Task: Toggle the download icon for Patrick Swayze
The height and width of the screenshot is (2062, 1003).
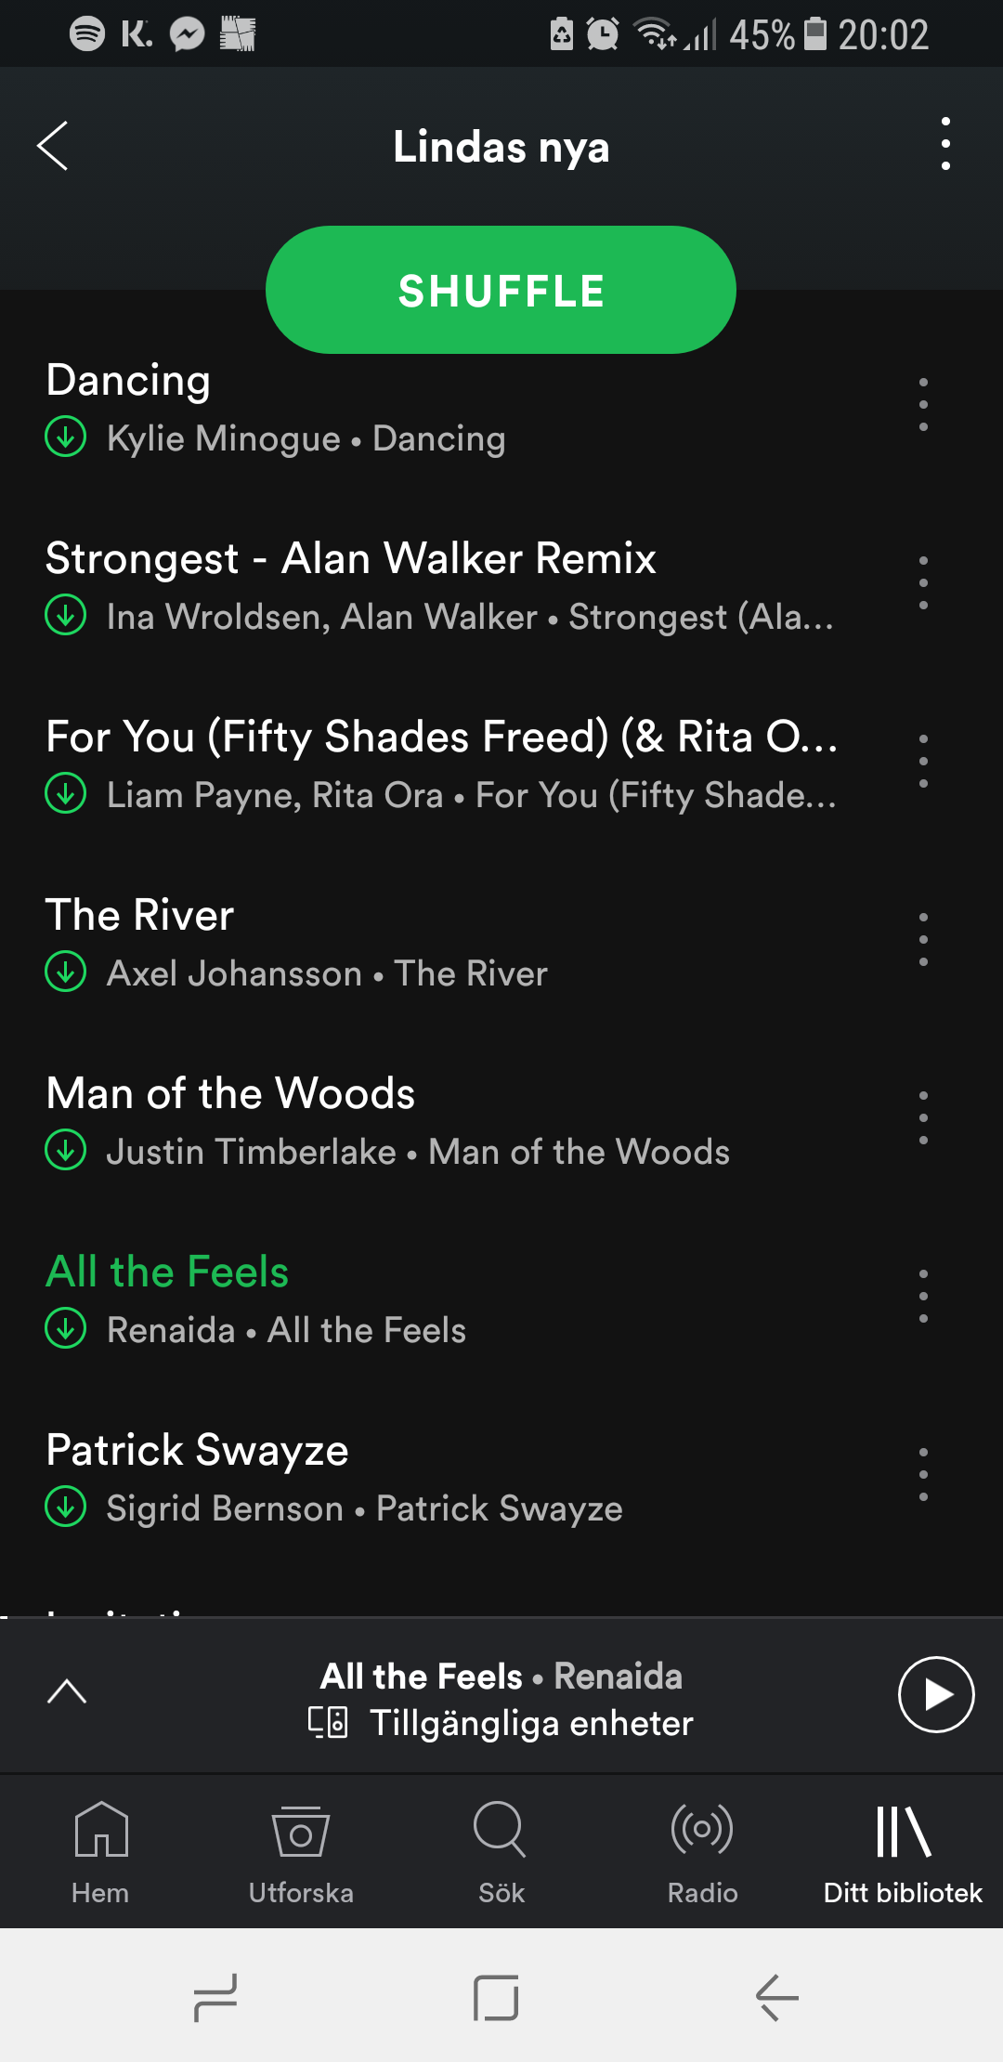Action: pyautogui.click(x=66, y=1507)
